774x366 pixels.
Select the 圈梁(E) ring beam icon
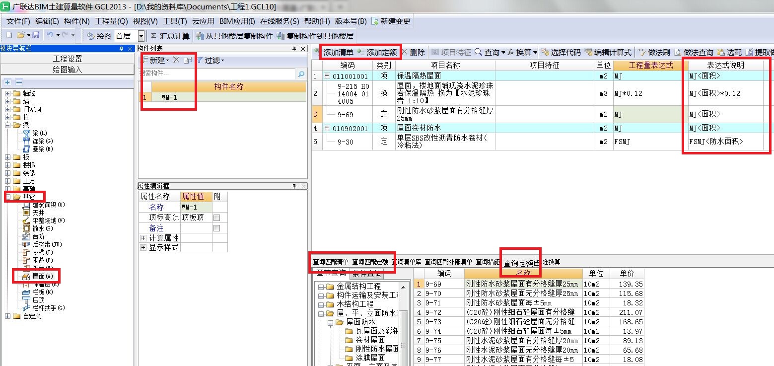tap(27, 149)
